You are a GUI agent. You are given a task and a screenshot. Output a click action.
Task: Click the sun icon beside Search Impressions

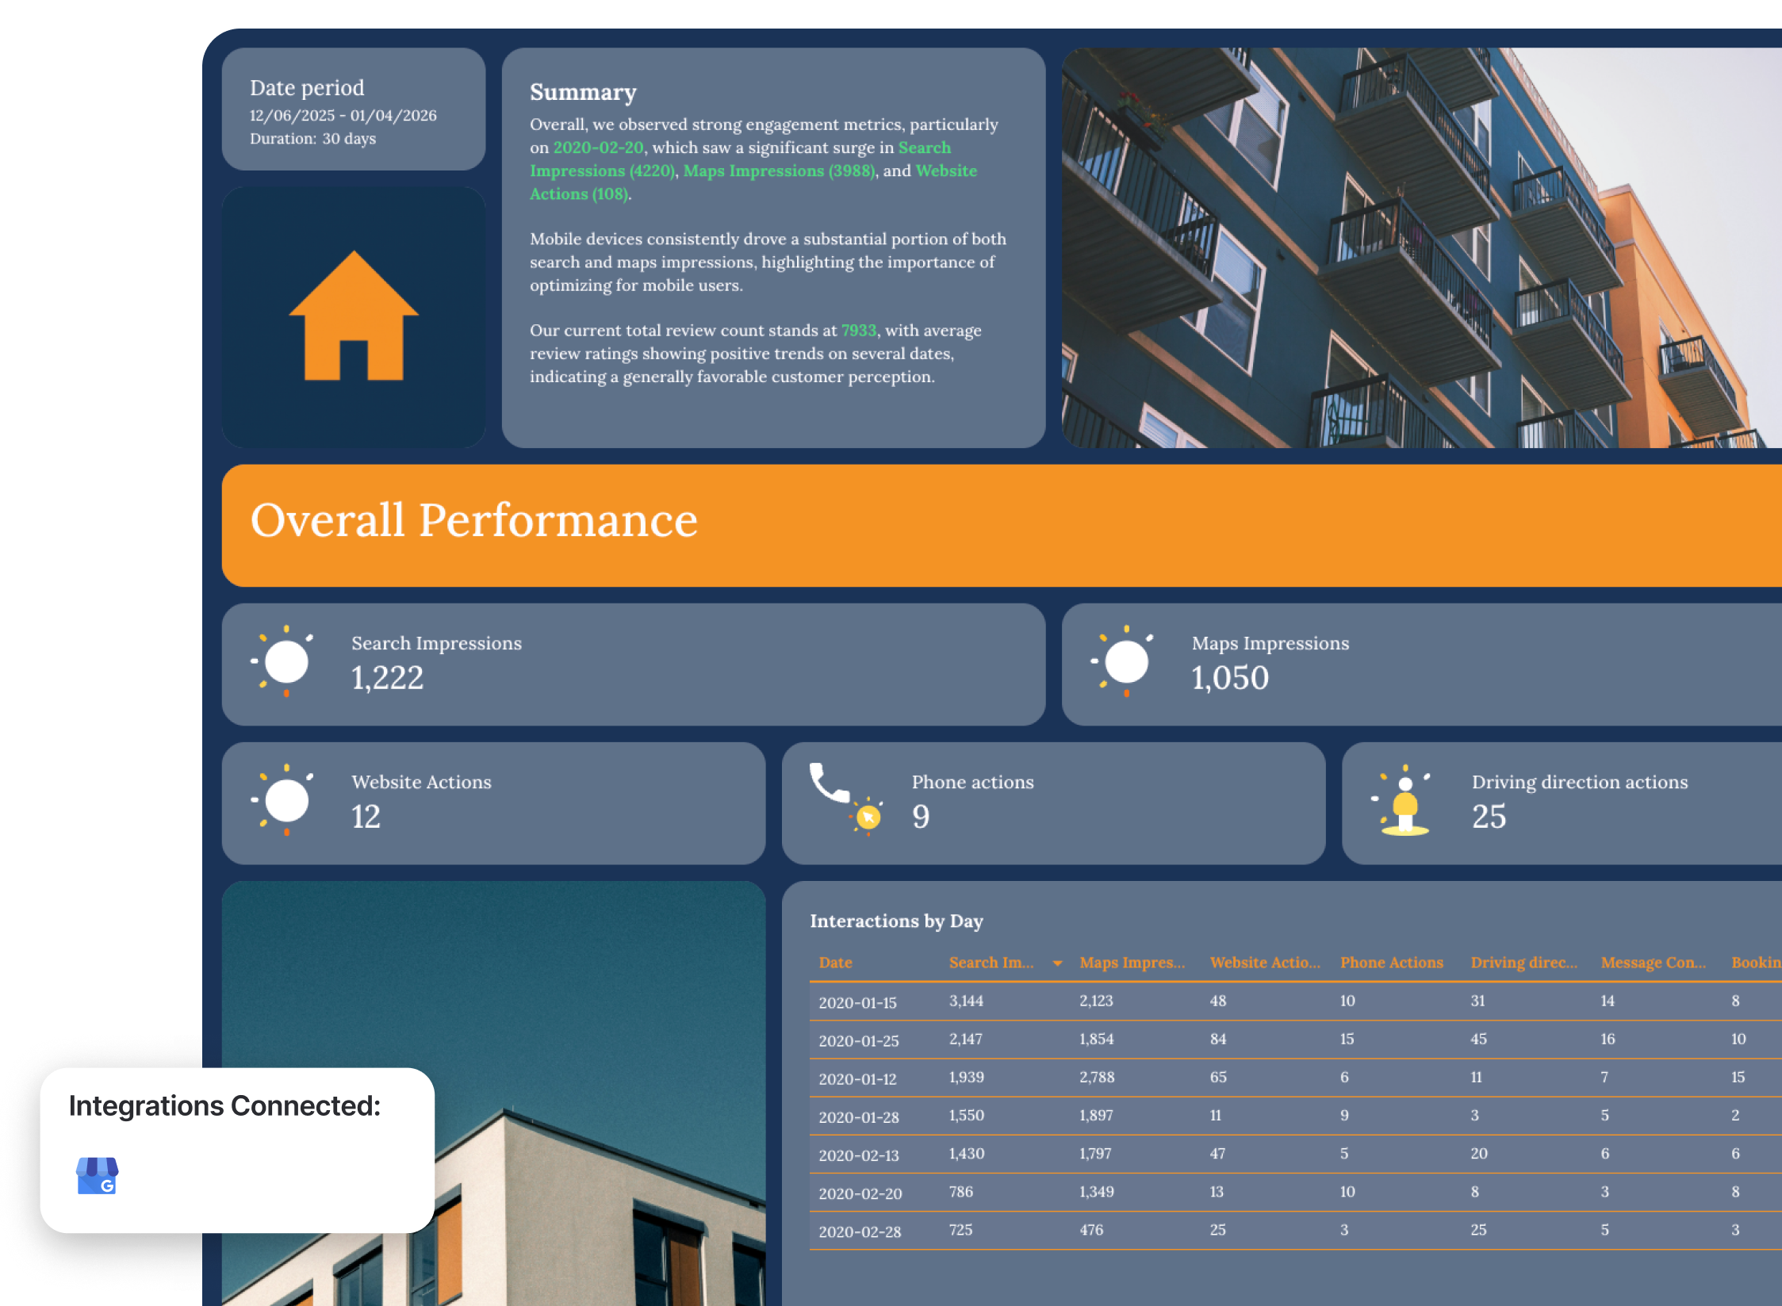coord(286,663)
